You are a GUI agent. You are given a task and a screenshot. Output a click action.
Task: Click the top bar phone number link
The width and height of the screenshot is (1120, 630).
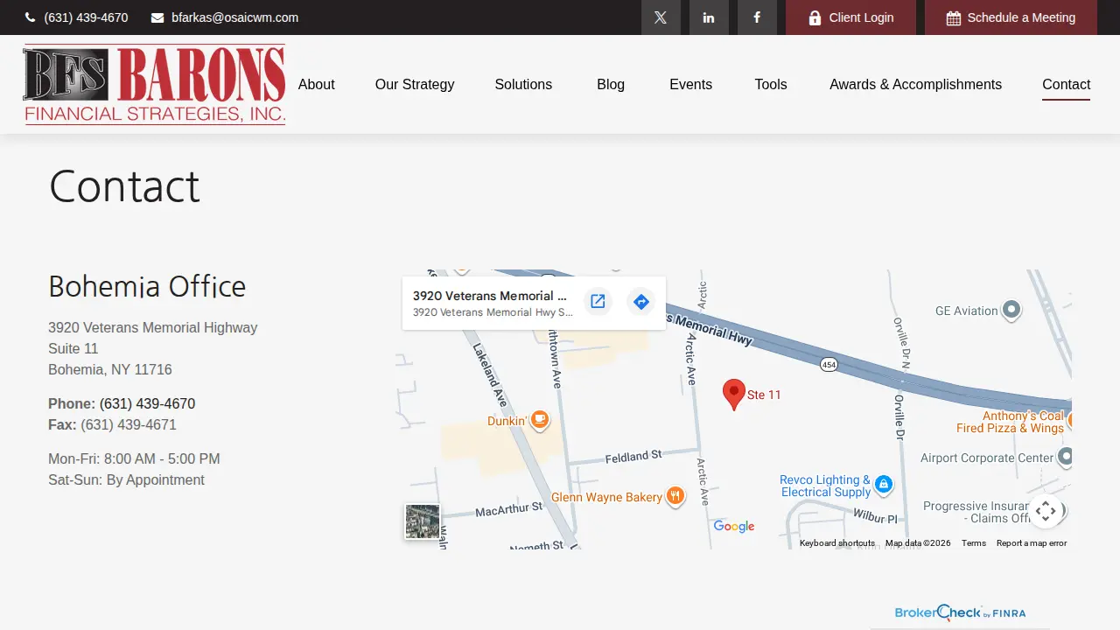pyautogui.click(x=86, y=17)
